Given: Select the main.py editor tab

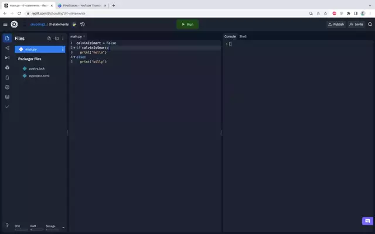Looking at the screenshot, I should (76, 36).
